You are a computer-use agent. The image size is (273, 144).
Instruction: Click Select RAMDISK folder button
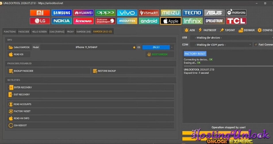(19, 47)
